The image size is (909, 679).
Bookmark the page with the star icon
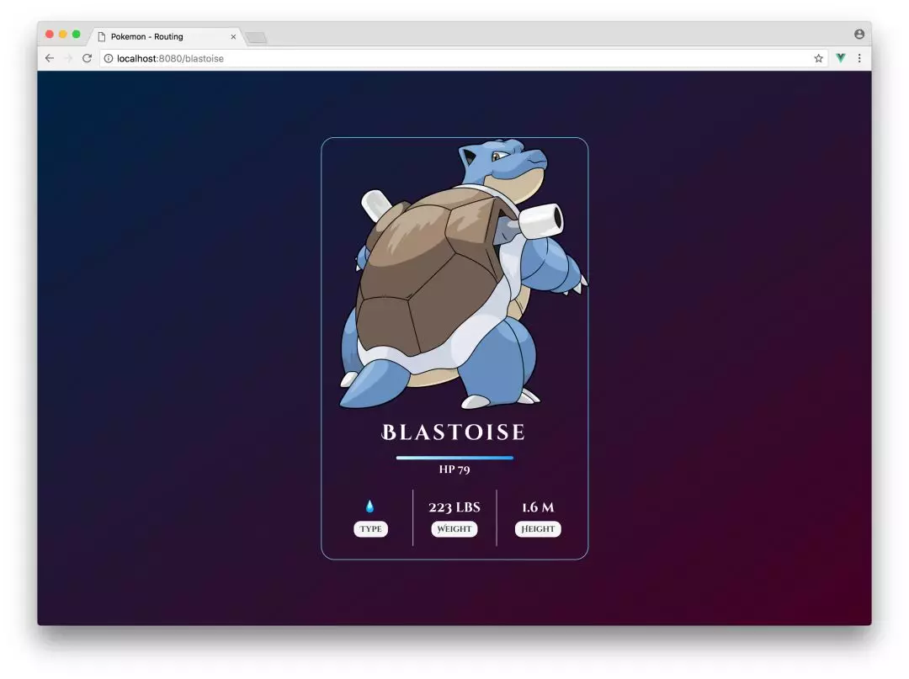point(818,58)
